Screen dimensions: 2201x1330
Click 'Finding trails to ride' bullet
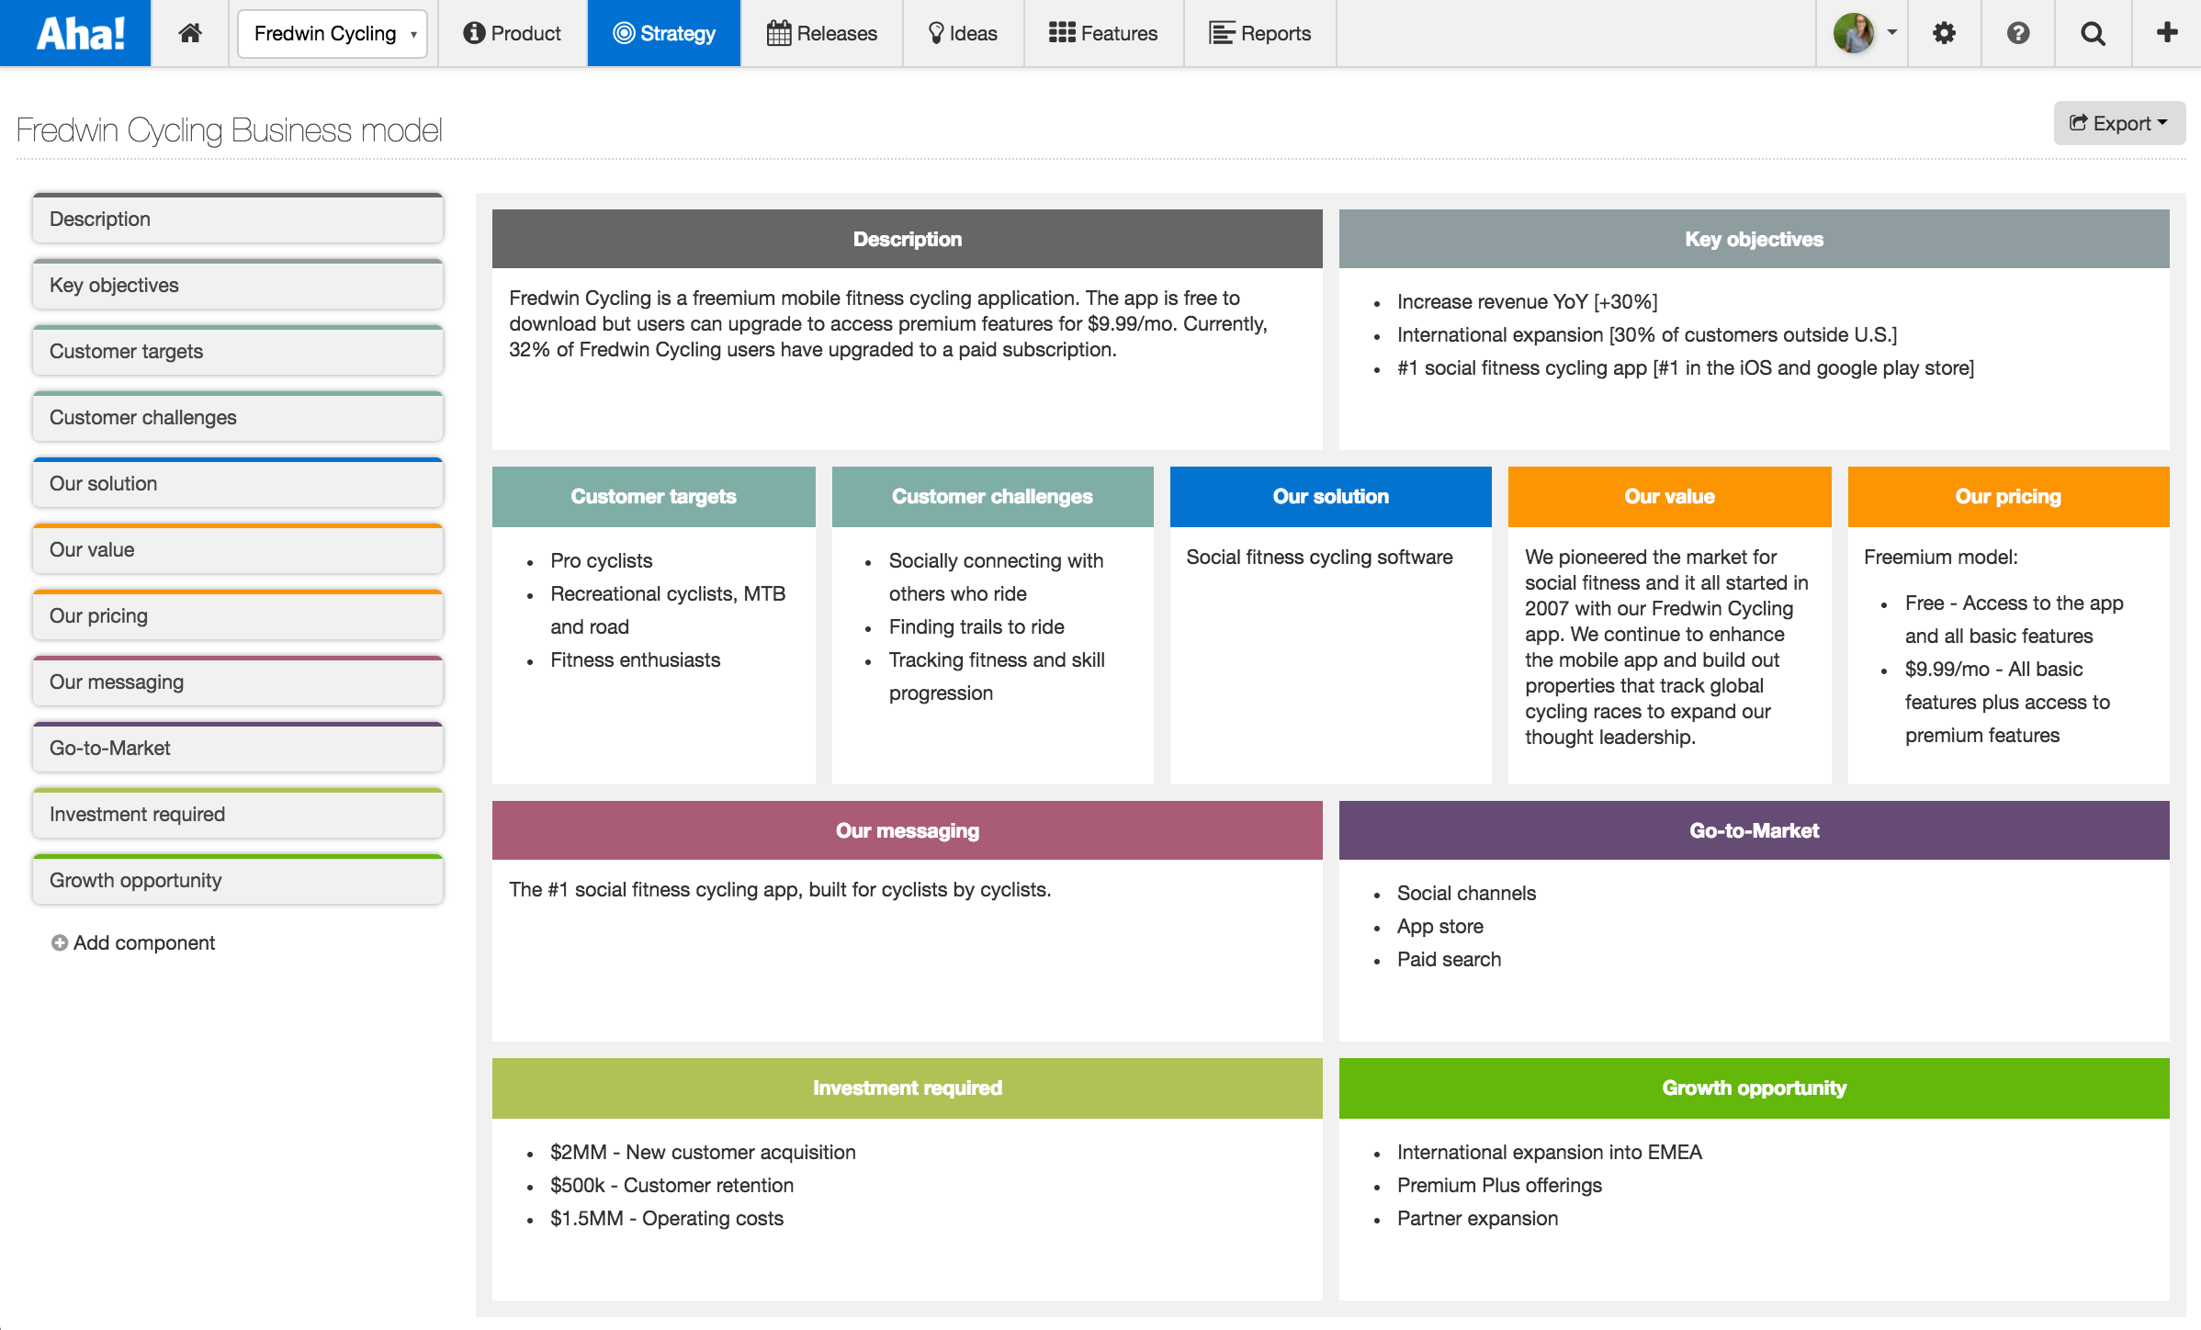[976, 626]
